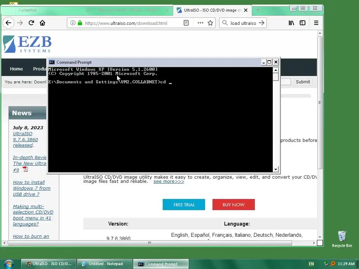Click the search magnifier icon
The image size is (359, 269).
(x=225, y=23)
